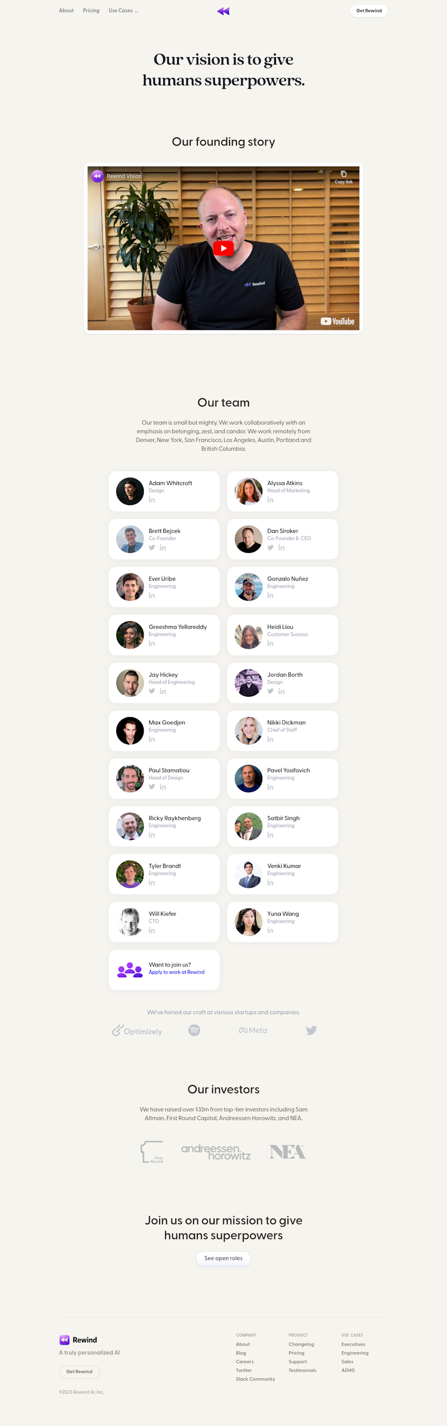Click the Get Rewind button in header
447x1426 pixels.
369,11
